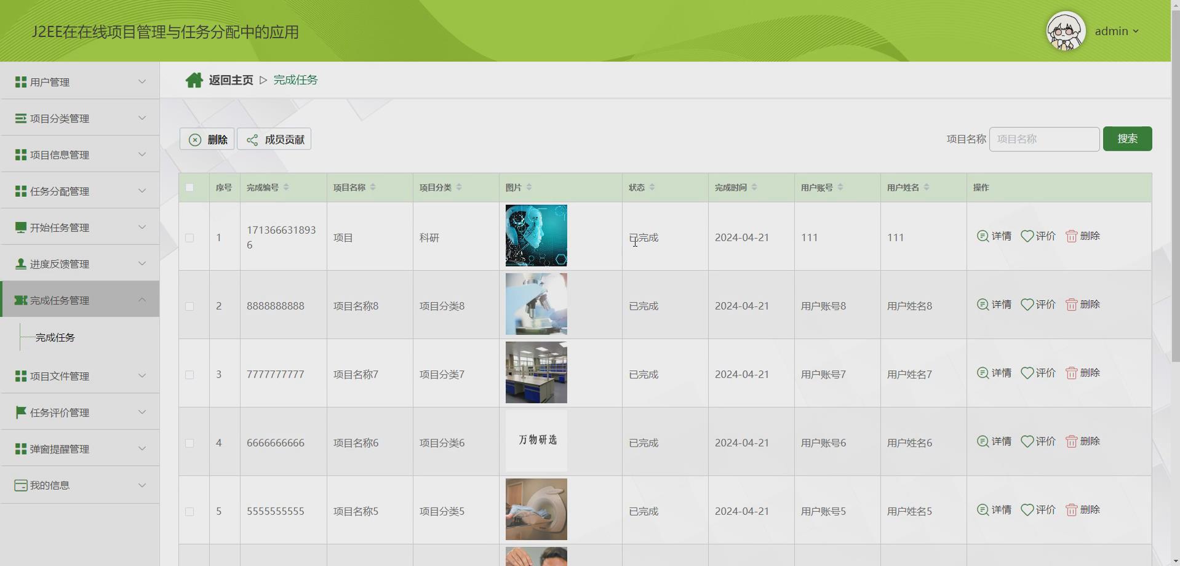Click the trash icon for 项目名称6 row

pos(1072,442)
